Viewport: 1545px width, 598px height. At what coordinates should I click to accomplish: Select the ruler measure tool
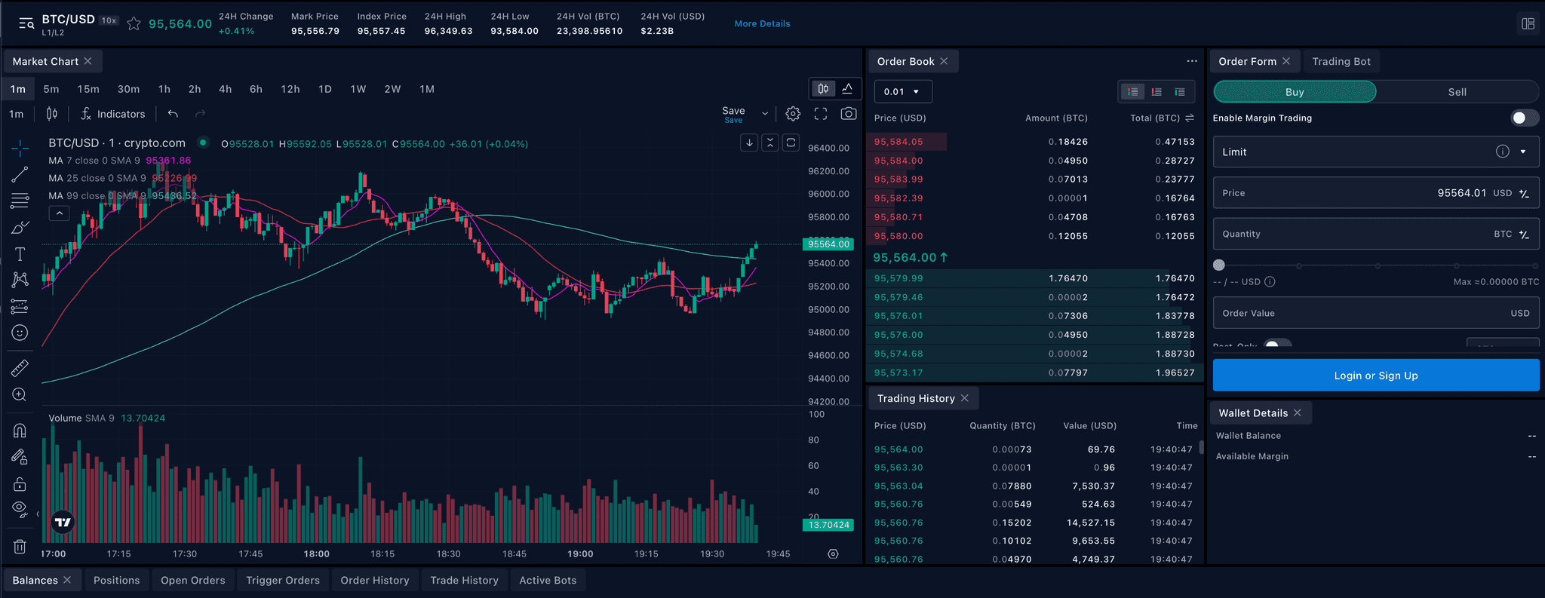point(20,368)
